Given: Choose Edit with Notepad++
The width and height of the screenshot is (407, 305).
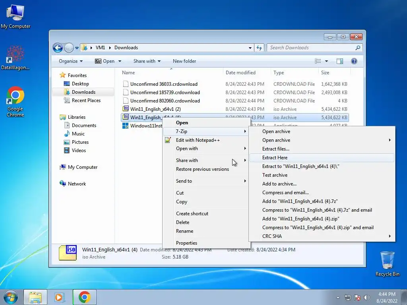Looking at the screenshot, I should tap(206, 140).
